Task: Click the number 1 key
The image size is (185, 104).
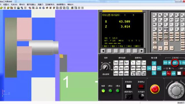Action: pos(171,25)
